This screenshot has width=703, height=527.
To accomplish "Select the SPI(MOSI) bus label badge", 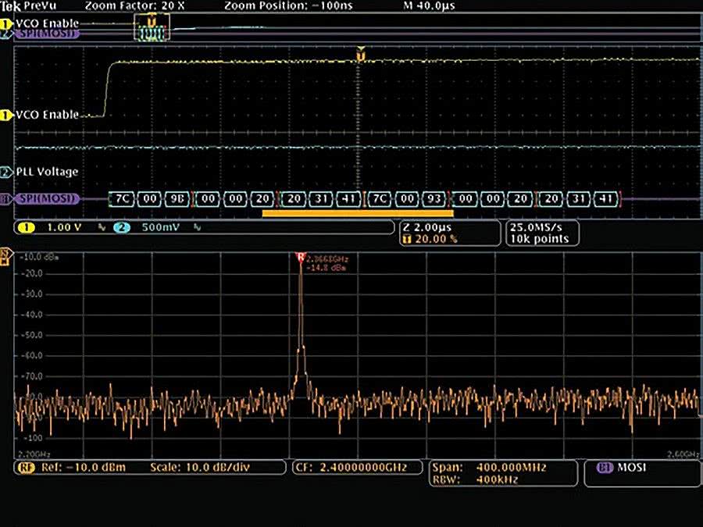I will pyautogui.click(x=47, y=199).
